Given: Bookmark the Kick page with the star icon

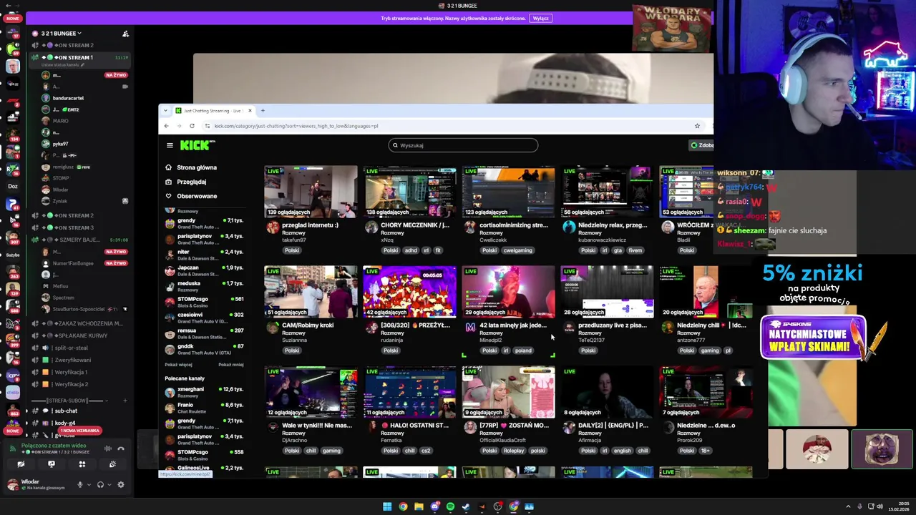Looking at the screenshot, I should (x=697, y=126).
